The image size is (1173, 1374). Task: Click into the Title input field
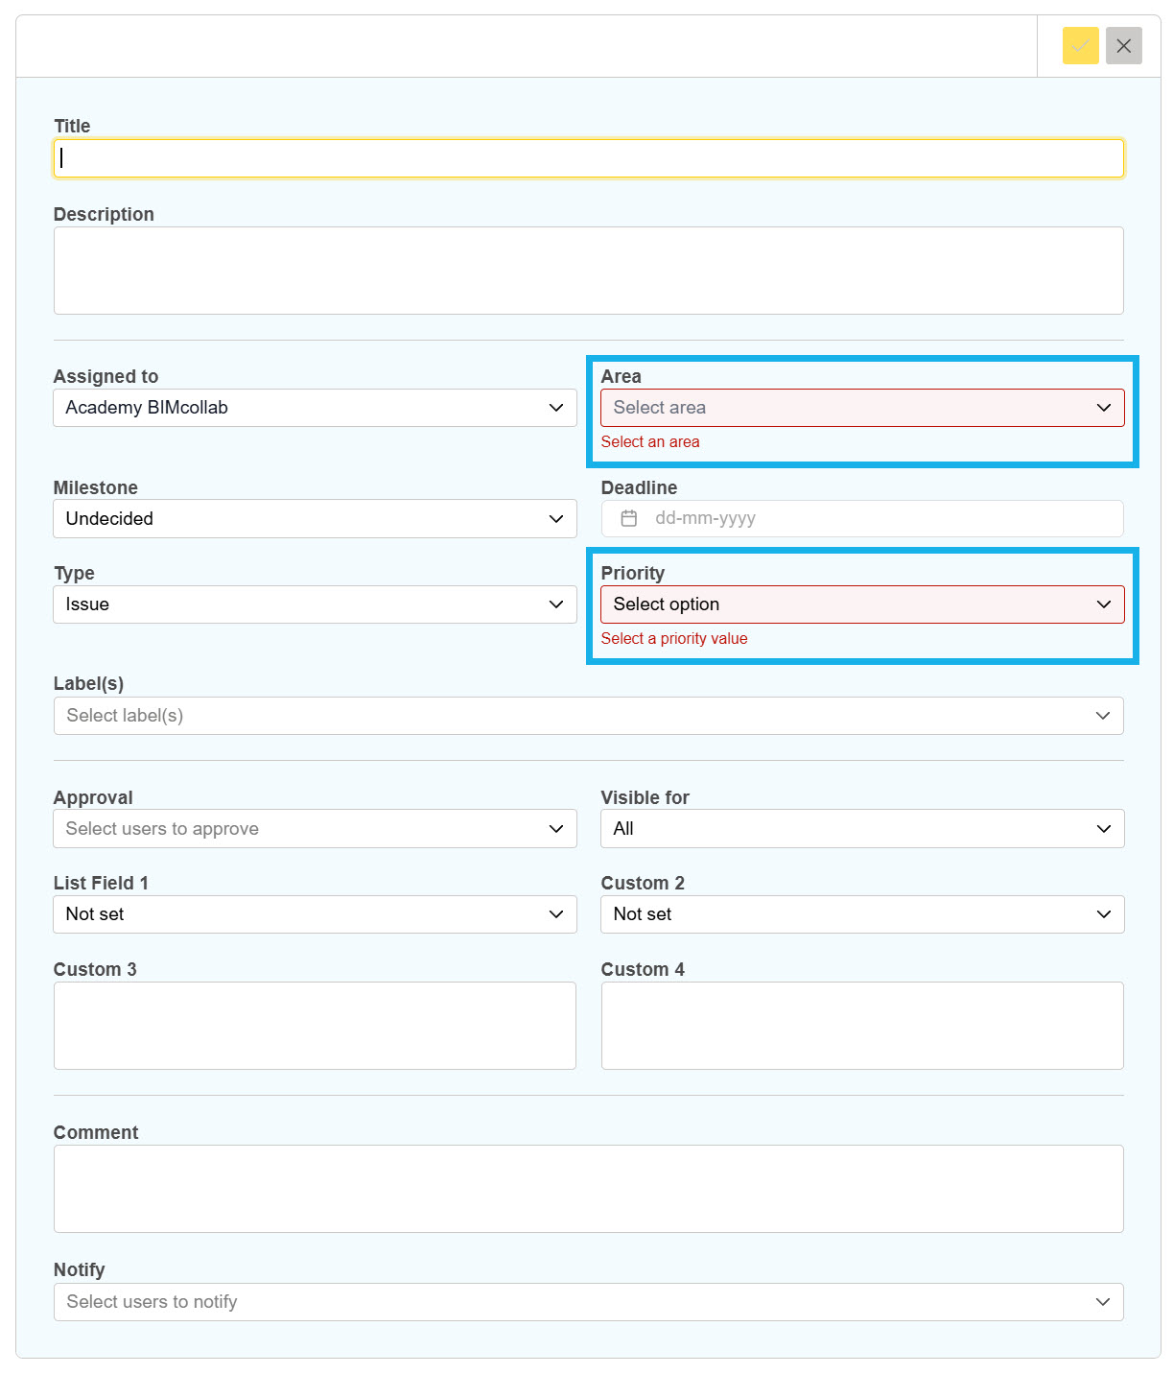click(588, 158)
